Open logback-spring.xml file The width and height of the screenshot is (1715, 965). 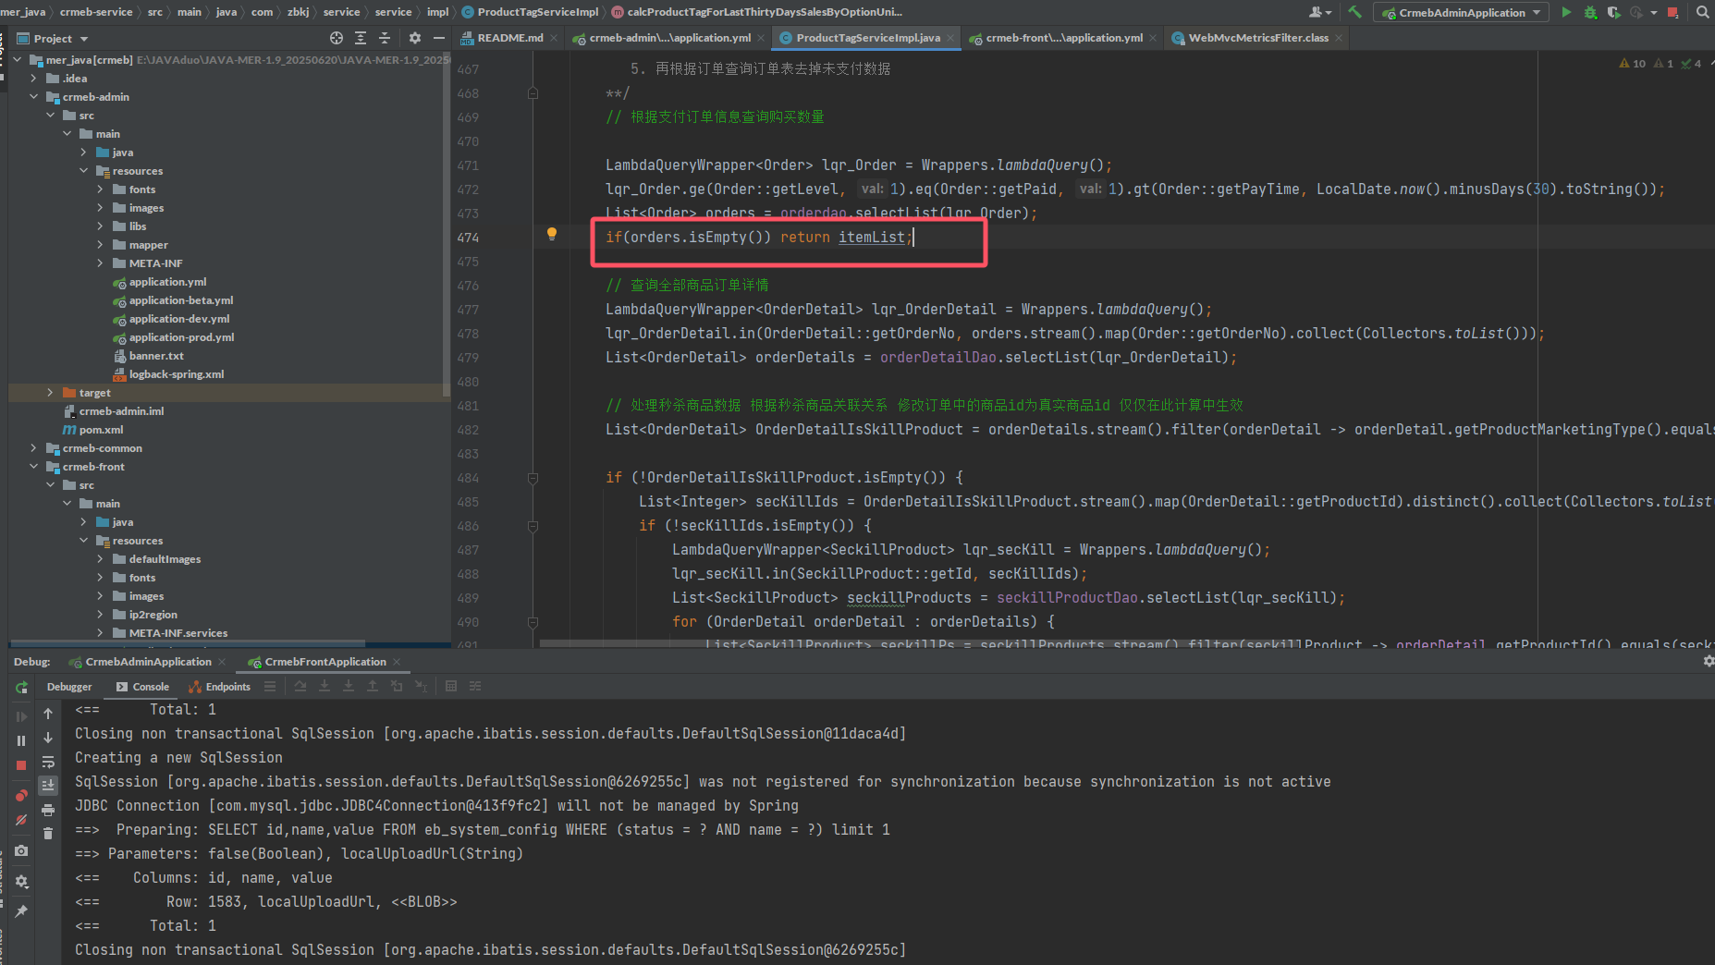pos(176,374)
